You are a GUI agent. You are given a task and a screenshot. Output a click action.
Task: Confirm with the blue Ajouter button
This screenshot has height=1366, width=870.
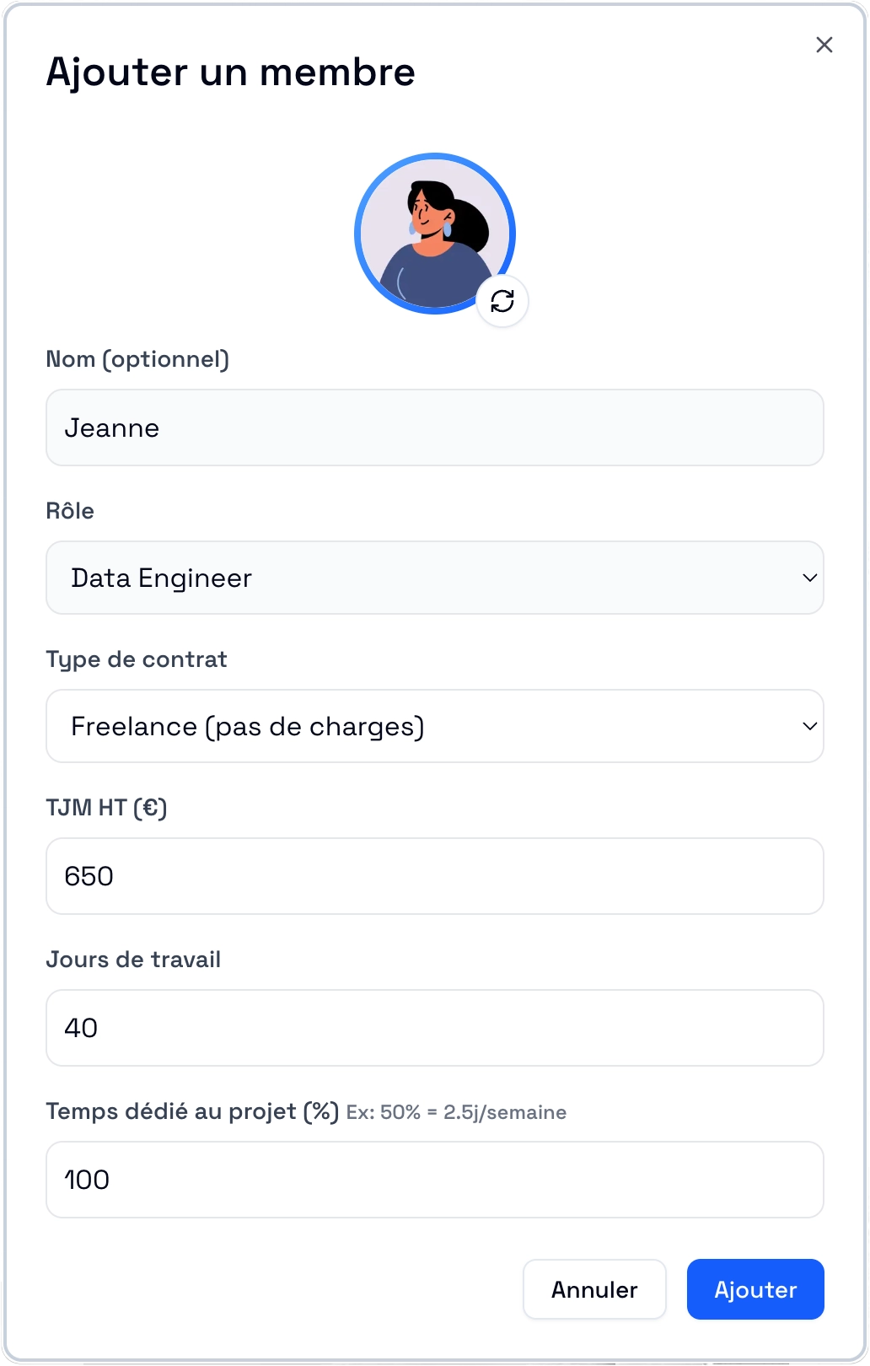coord(755,1289)
